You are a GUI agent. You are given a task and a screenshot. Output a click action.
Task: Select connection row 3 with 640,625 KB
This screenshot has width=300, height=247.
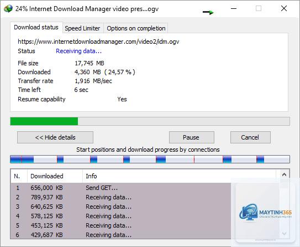tap(121, 207)
